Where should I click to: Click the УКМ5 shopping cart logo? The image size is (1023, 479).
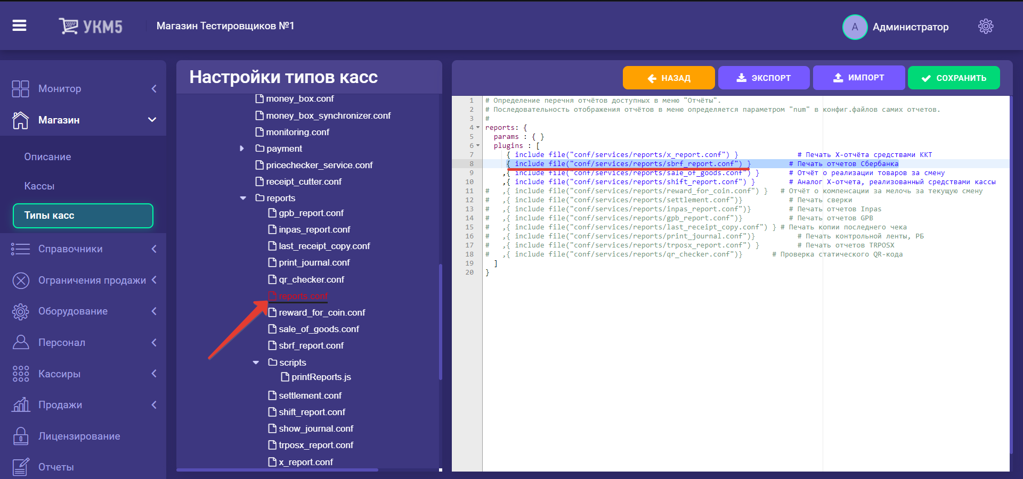point(91,26)
